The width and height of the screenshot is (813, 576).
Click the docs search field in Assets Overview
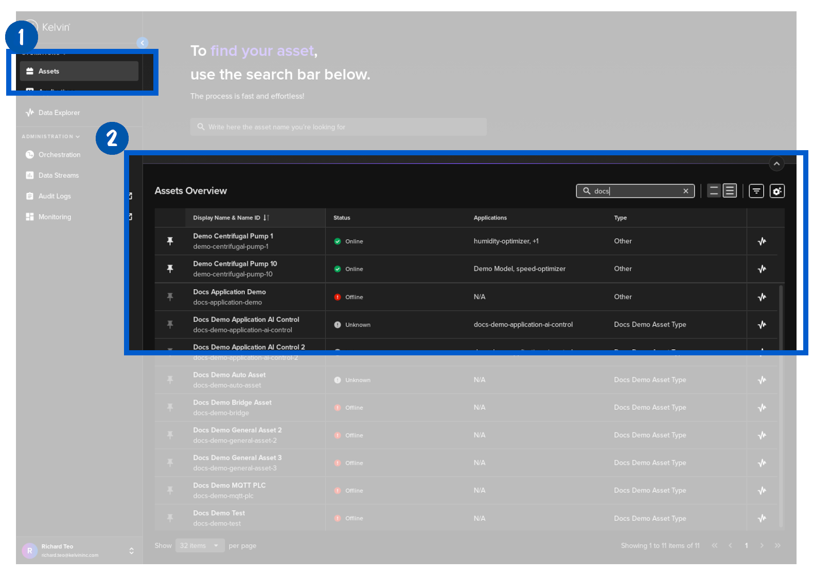[x=635, y=191]
